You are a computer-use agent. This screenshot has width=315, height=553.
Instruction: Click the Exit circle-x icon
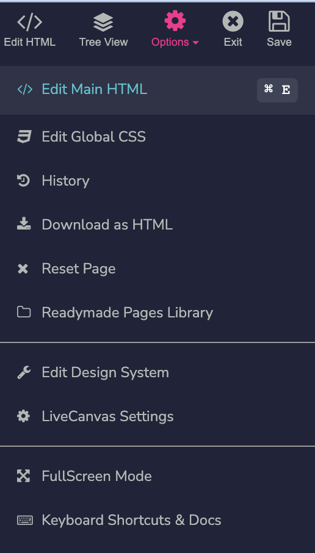click(233, 21)
